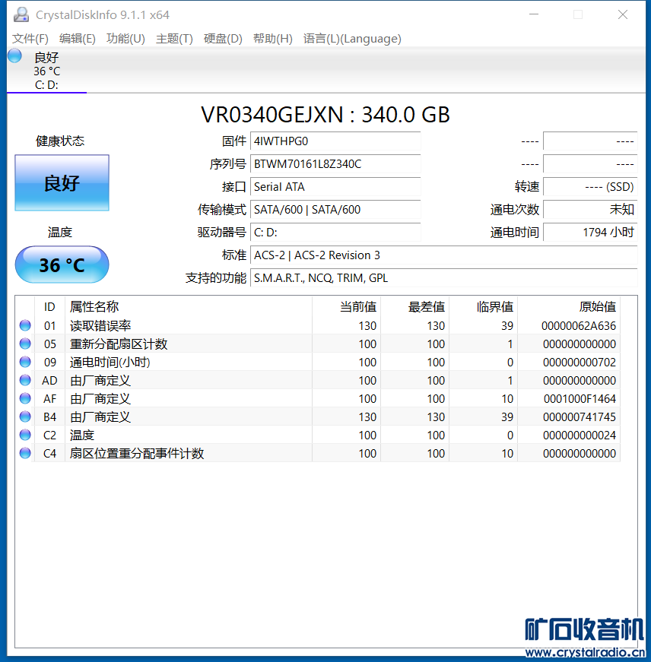
Task: Open the 帮助(H) menu
Action: pos(272,39)
